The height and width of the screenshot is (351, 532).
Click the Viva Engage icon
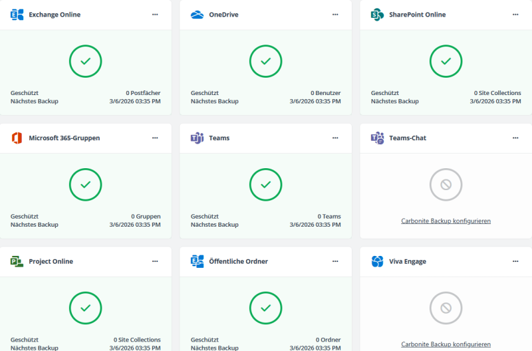pos(377,261)
